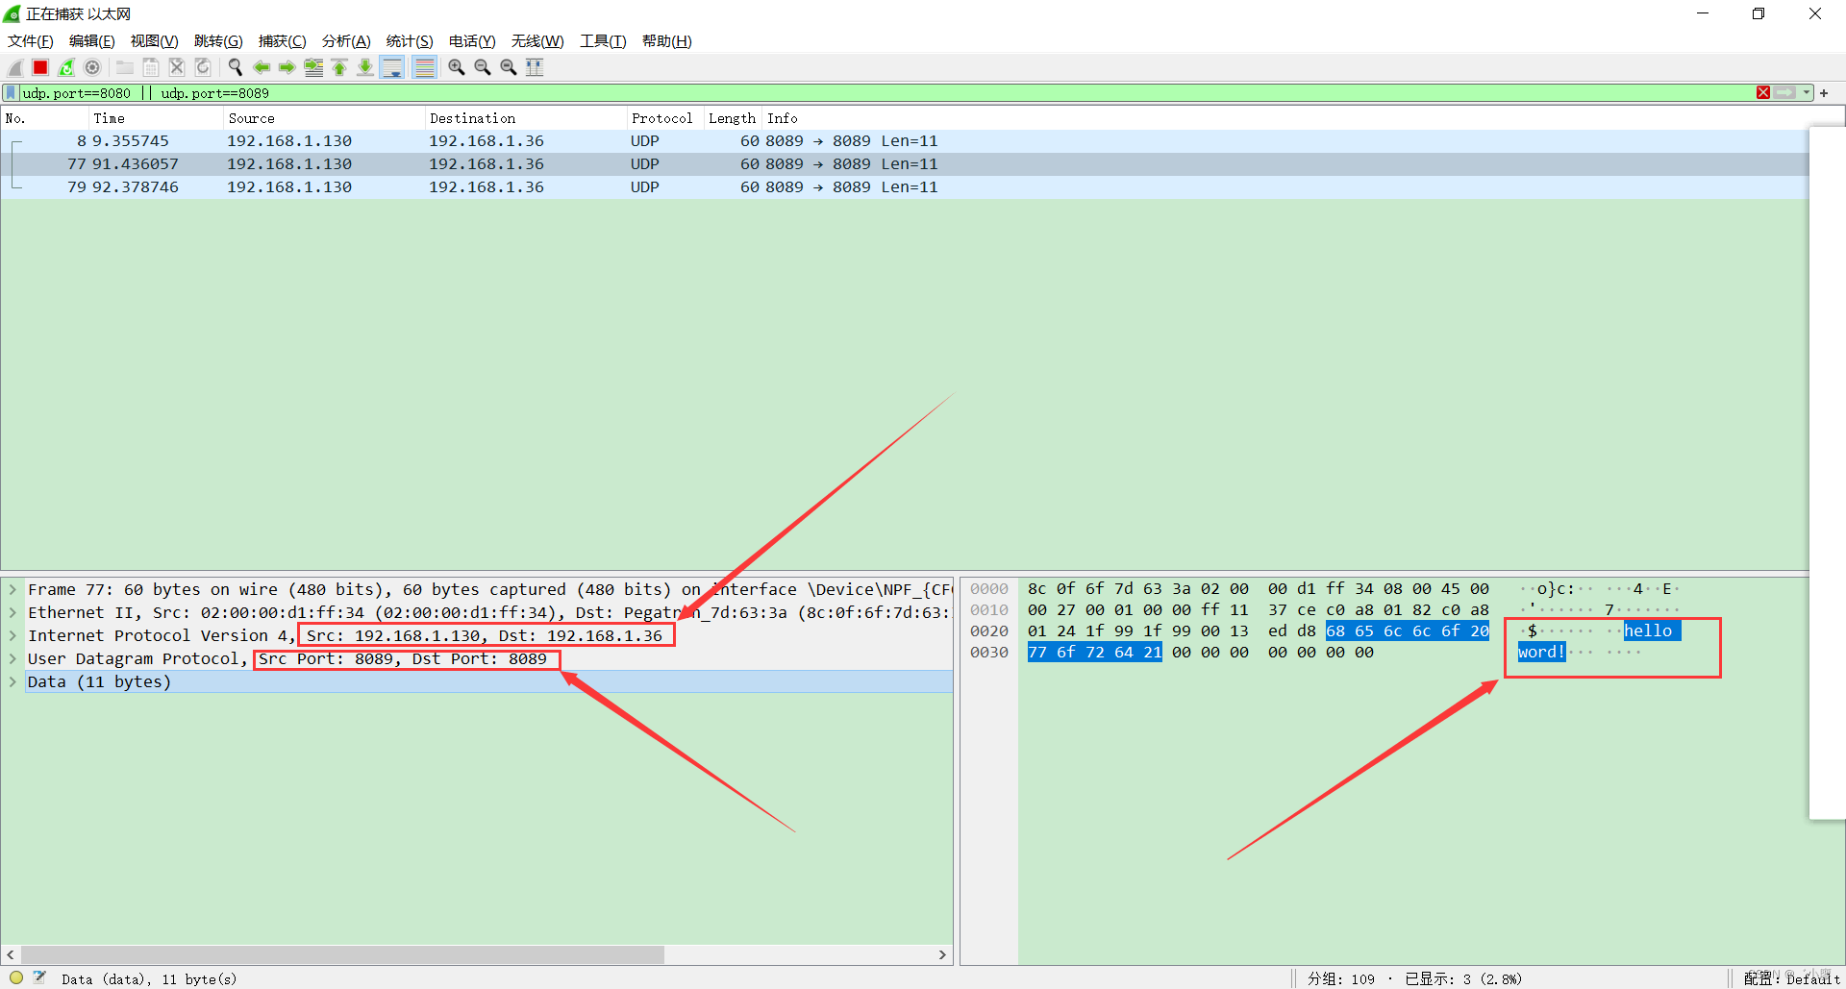1846x989 pixels.
Task: Sort packets by Info column header
Action: pos(1285,118)
